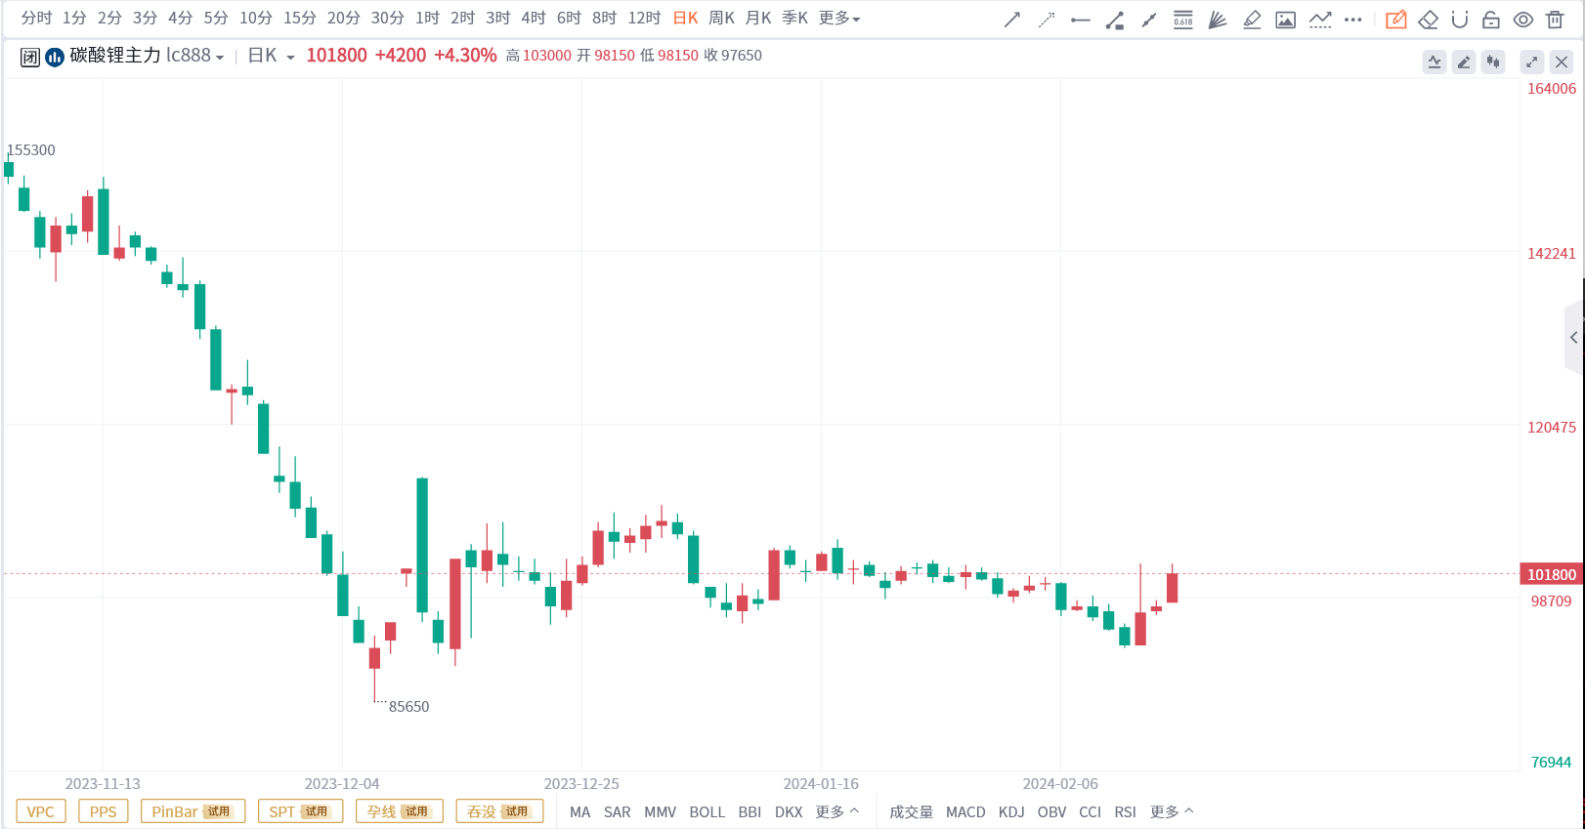Delete all drawings with trash icon

point(1555,20)
